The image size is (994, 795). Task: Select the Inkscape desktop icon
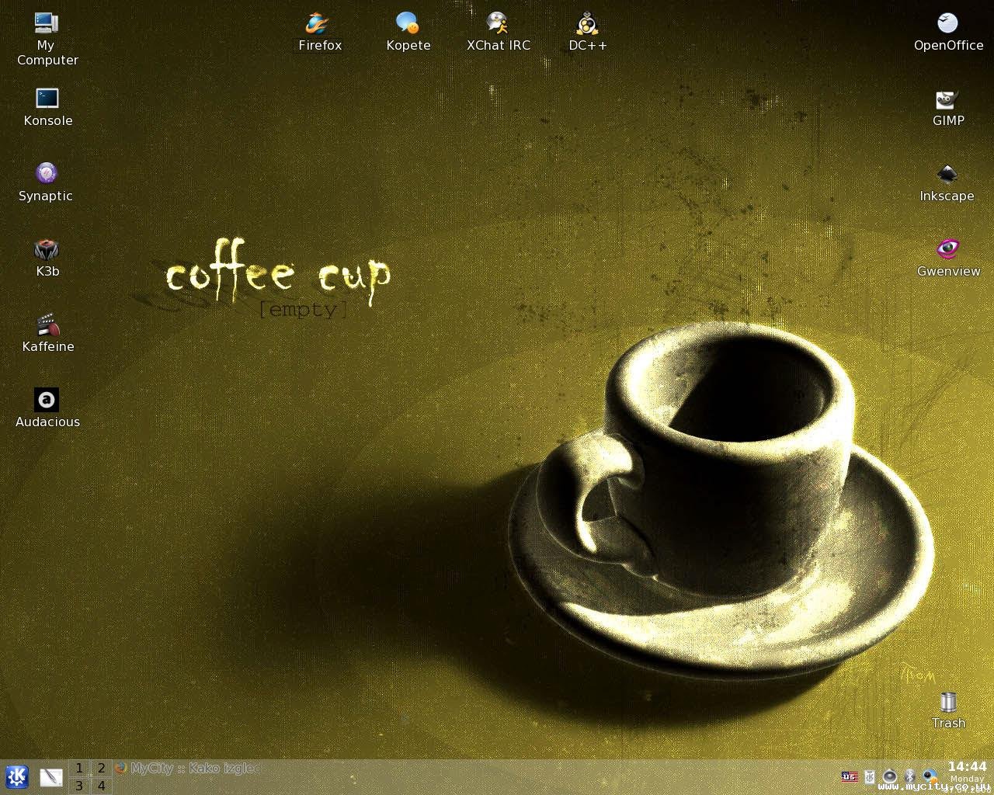[947, 175]
